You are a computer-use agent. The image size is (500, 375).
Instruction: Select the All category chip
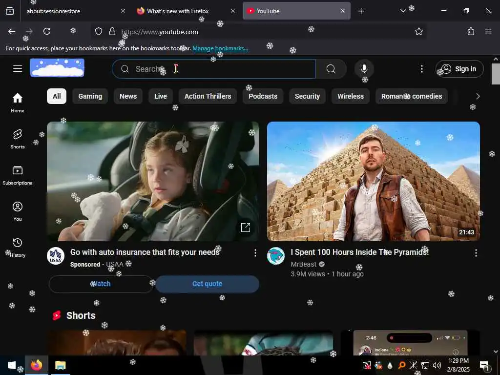(57, 96)
